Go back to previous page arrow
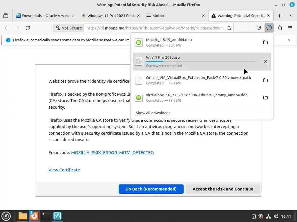Viewport: 297px width, 222px height. [7, 28]
